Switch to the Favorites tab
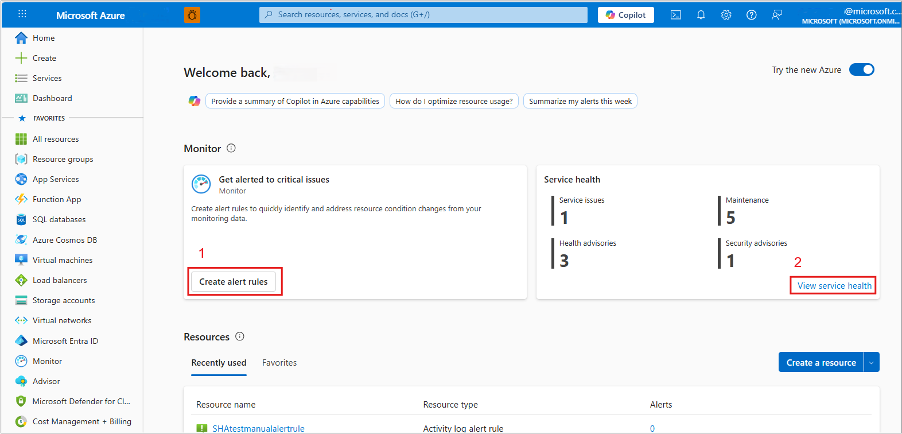The width and height of the screenshot is (902, 434). [x=279, y=363]
